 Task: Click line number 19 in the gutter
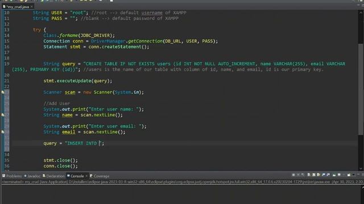click(x=7, y=64)
